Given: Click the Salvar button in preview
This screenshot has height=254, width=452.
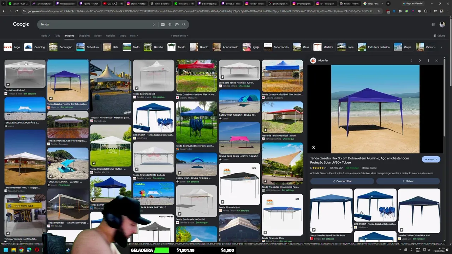Looking at the screenshot, I should pyautogui.click(x=408, y=181).
